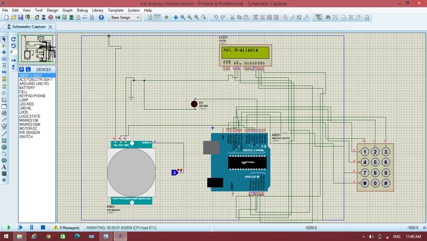Screen dimensions: 427x241
Task: Click the binoculars search icon
Action: pyautogui.click(x=328, y=17)
